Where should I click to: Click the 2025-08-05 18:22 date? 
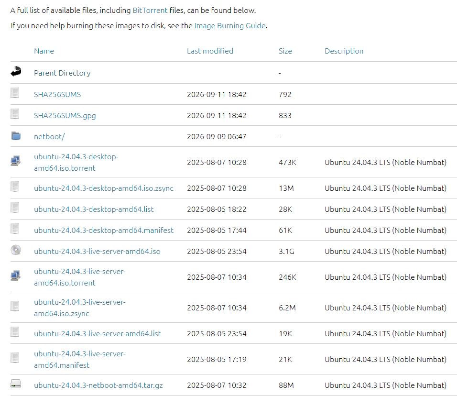click(x=217, y=209)
